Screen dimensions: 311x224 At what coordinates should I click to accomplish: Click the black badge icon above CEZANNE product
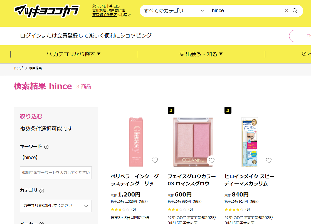point(171,110)
